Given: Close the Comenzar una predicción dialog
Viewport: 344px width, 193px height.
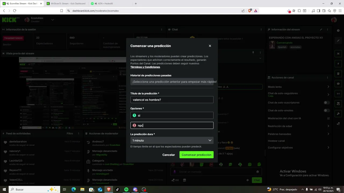Looking at the screenshot, I should 210,46.
